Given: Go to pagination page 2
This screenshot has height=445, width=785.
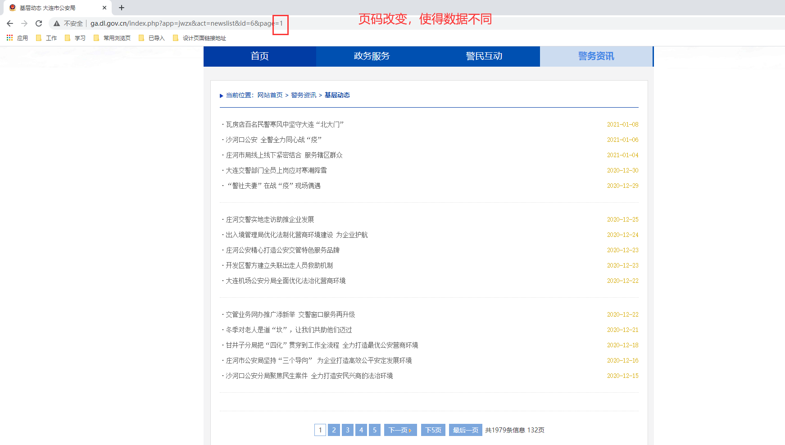Looking at the screenshot, I should [x=334, y=430].
